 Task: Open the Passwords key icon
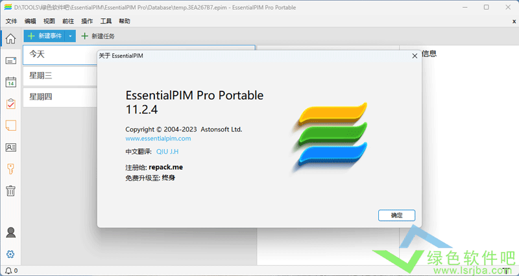[x=10, y=169]
